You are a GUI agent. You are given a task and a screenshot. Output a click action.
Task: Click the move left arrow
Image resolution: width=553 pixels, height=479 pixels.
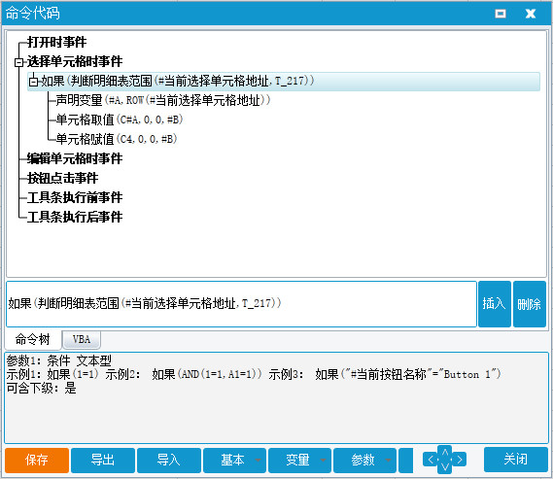(431, 460)
